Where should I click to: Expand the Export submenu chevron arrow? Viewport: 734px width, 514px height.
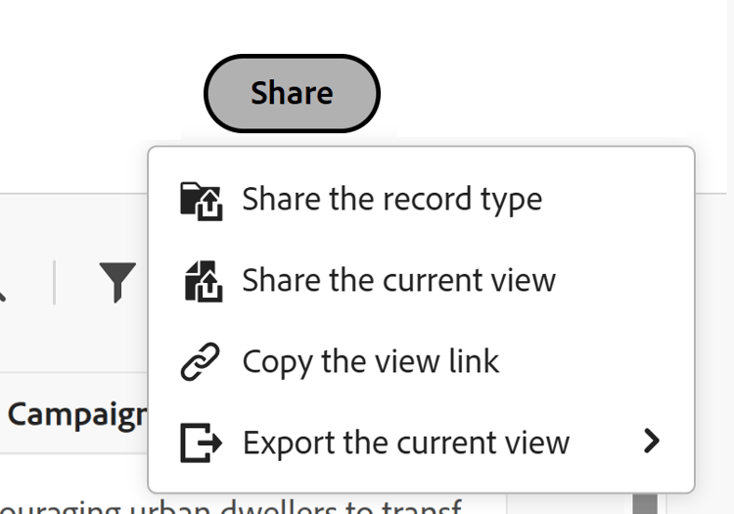tap(651, 441)
